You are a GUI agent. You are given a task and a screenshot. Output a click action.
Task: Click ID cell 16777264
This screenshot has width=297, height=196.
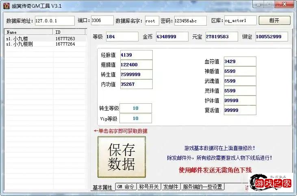[x=65, y=44]
